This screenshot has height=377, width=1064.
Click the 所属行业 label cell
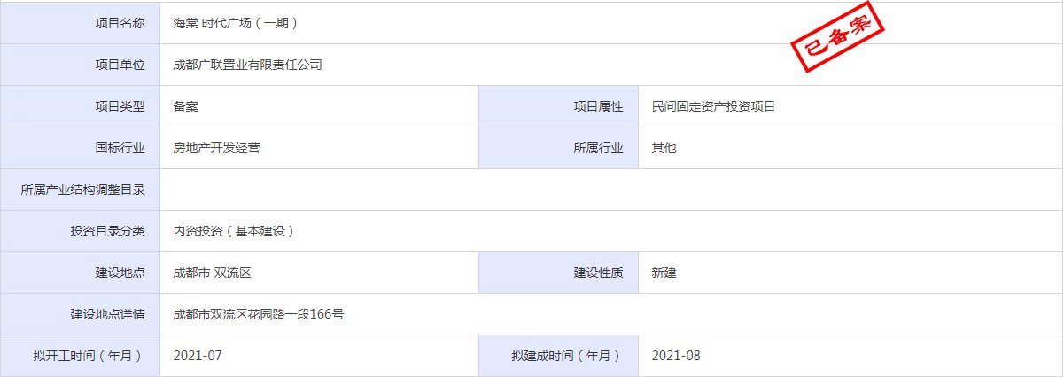point(598,148)
